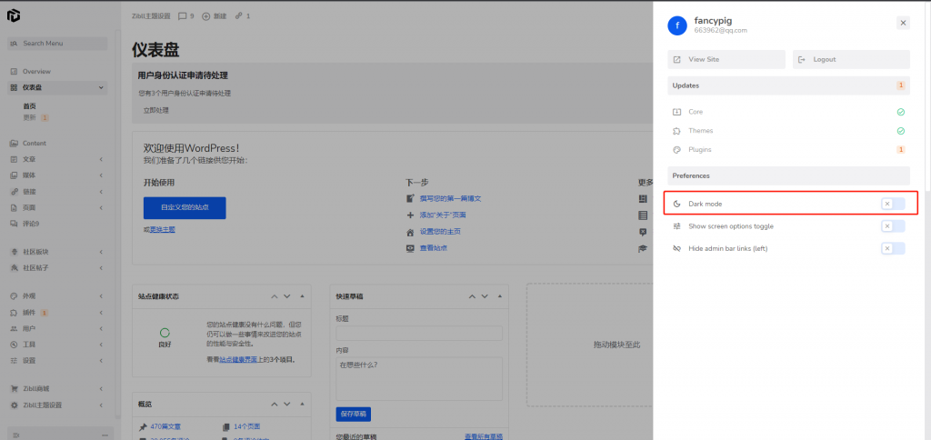This screenshot has height=440, width=931.
Task: Click the collapse menu icon at sidebar bottom
Action: point(16,435)
